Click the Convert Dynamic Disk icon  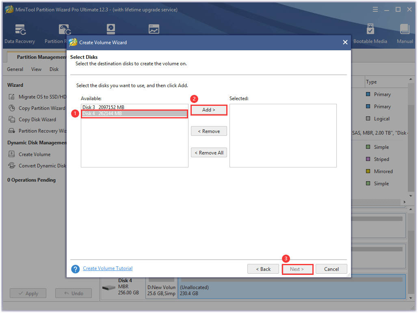(x=11, y=165)
